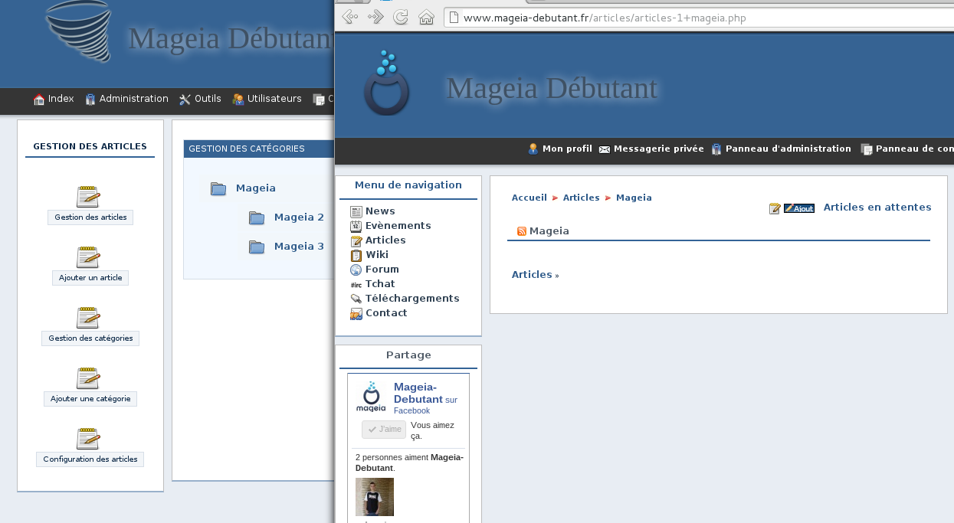Click the tornado logo in admin window

coord(79,31)
